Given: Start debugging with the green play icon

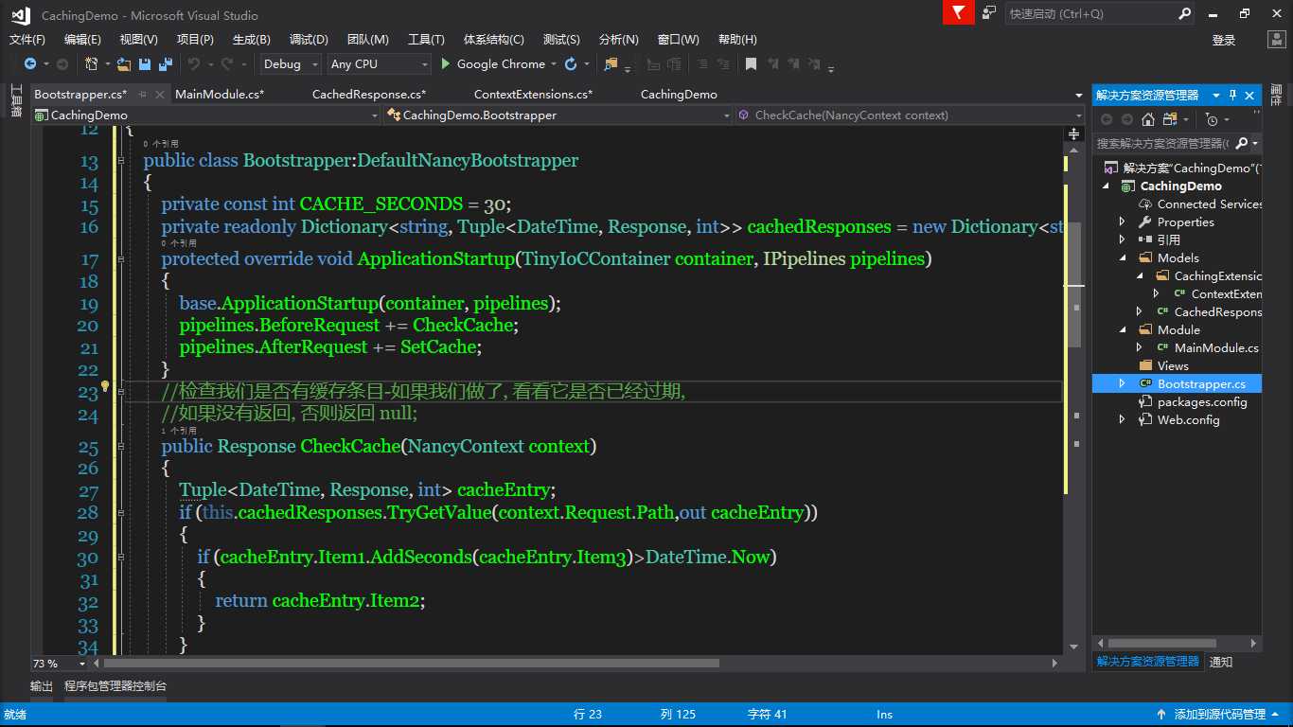Looking at the screenshot, I should [447, 64].
